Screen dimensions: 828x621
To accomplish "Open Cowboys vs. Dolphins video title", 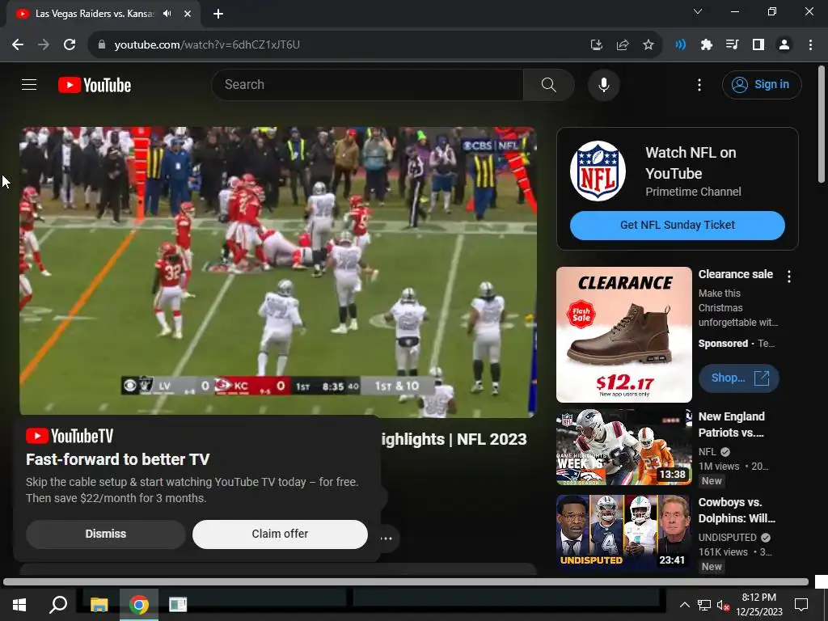I will [x=737, y=510].
